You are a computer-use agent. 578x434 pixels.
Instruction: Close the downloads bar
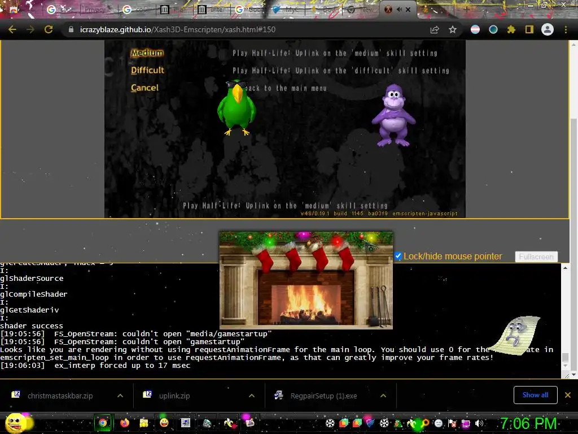tap(568, 395)
